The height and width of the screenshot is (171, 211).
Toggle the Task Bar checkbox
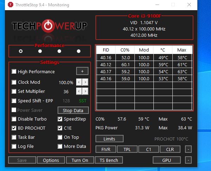point(14,137)
